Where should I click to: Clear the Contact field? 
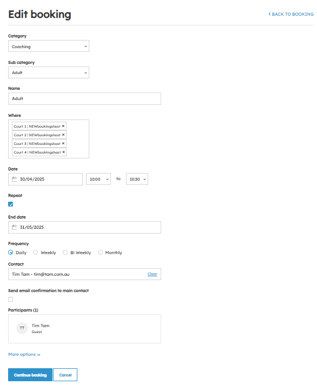(x=152, y=274)
